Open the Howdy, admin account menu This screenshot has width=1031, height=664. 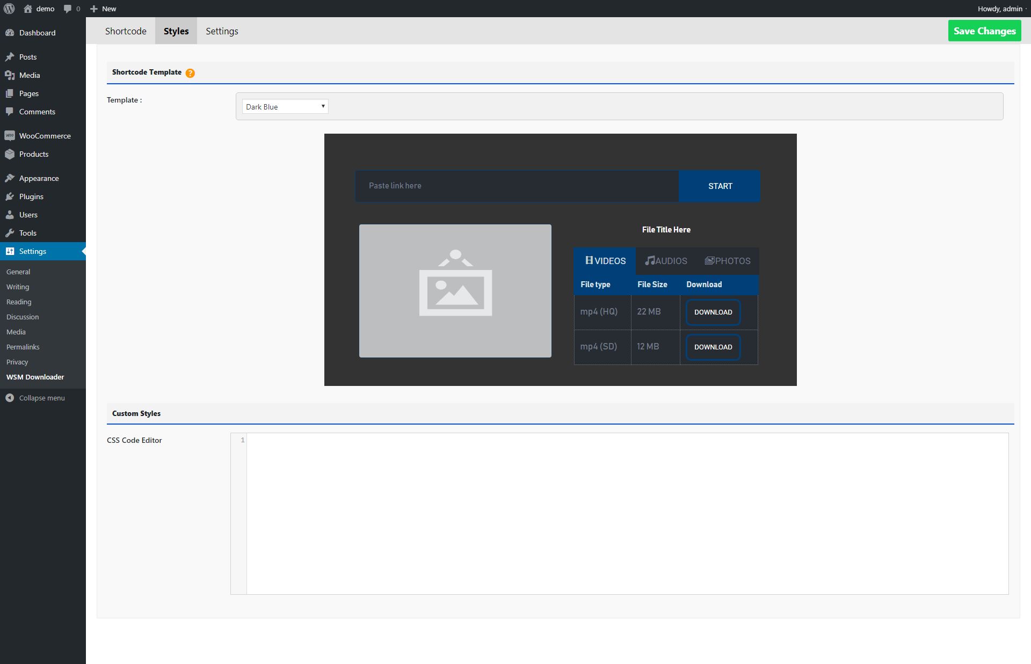click(1000, 9)
